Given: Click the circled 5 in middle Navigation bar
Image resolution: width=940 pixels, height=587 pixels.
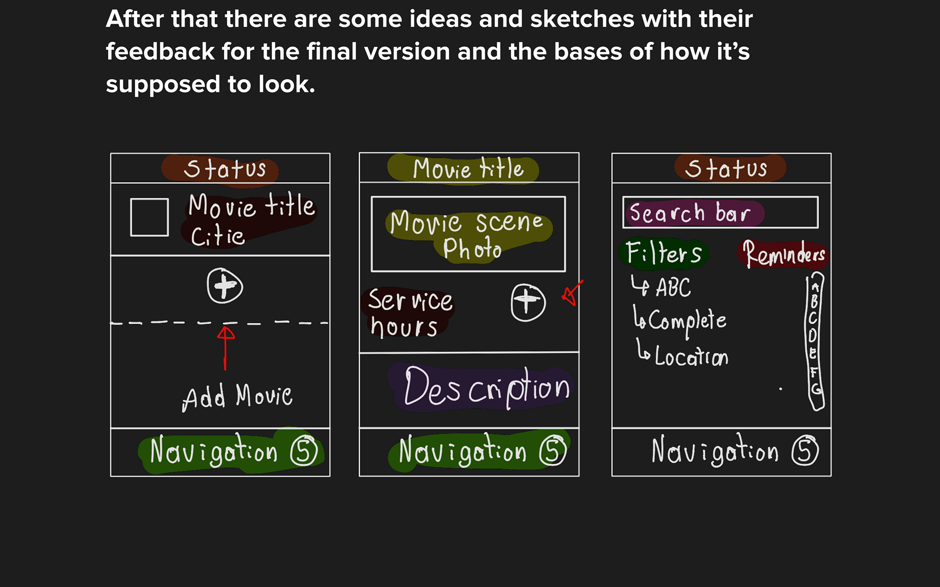Looking at the screenshot, I should [x=553, y=451].
